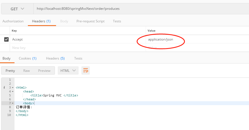This screenshot has width=249, height=130.
Task: Switch to Pretty view
Action: [10, 70]
